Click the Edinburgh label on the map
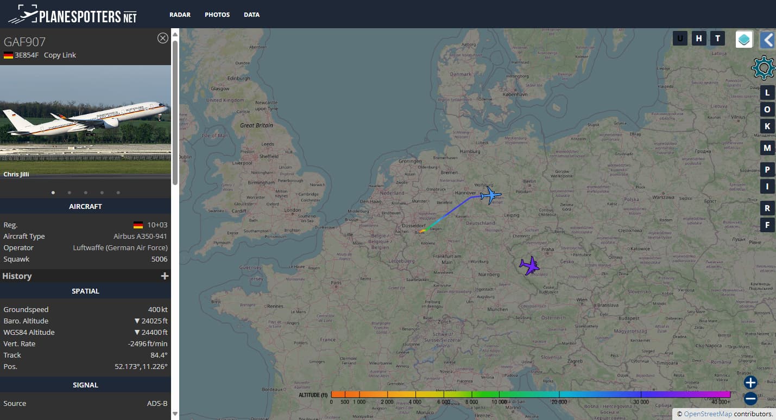 239,78
